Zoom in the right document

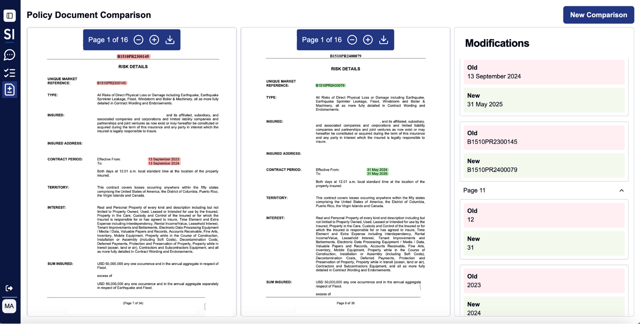[x=368, y=40]
